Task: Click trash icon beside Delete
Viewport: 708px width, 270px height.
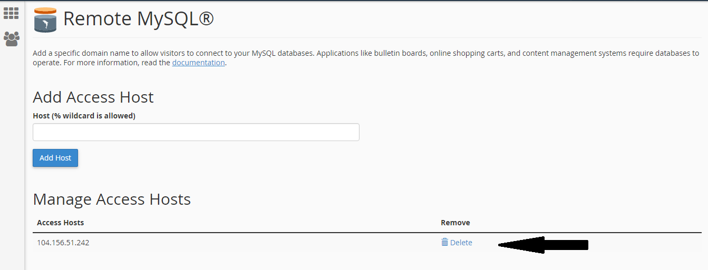Action: pyautogui.click(x=444, y=243)
